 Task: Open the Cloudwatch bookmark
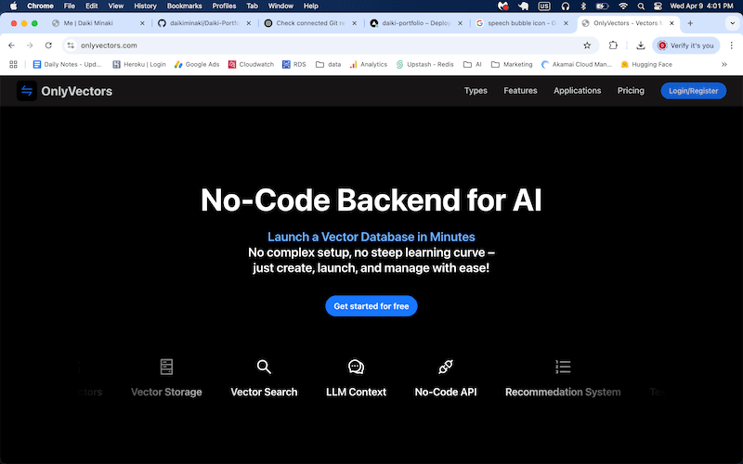[x=251, y=64]
